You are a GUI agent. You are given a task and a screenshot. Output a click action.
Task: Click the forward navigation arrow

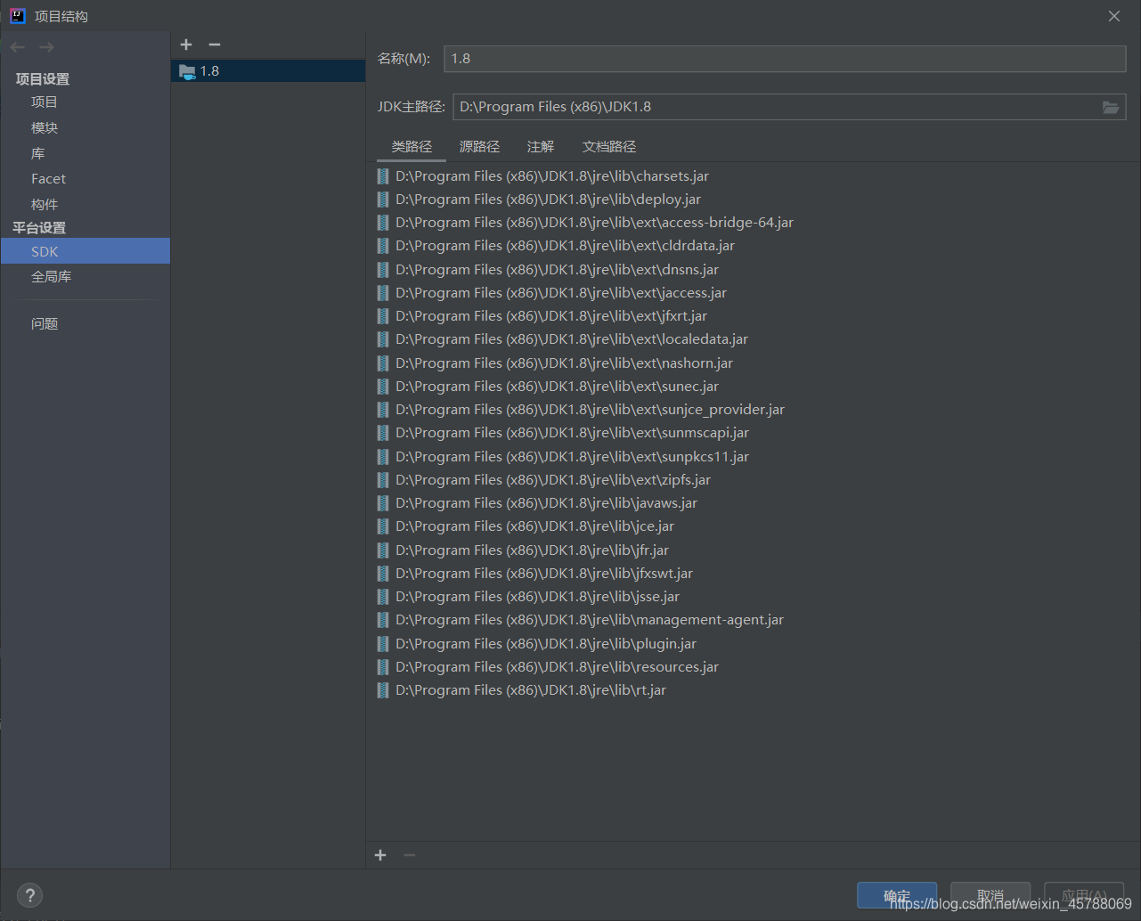point(47,47)
